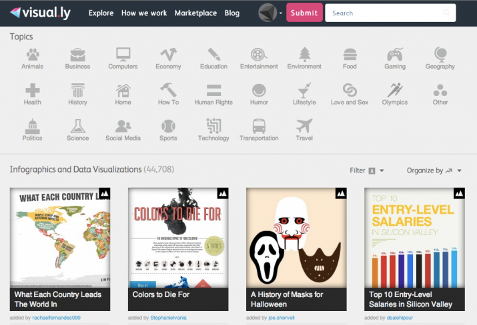
Task: Click badge icon on Entry-Level Salaries card
Action: (x=459, y=194)
